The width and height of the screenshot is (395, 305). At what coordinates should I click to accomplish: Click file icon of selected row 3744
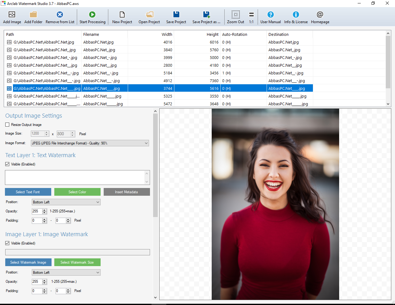coord(9,88)
